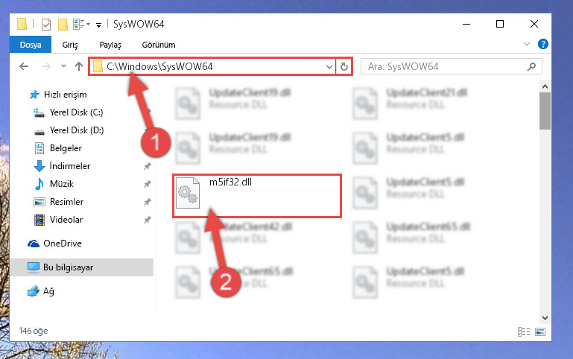Click the search magnifier icon
Image resolution: width=573 pixels, height=359 pixels.
[531, 66]
